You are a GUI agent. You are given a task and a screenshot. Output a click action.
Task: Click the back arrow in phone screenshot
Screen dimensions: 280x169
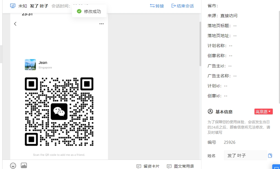15,24
